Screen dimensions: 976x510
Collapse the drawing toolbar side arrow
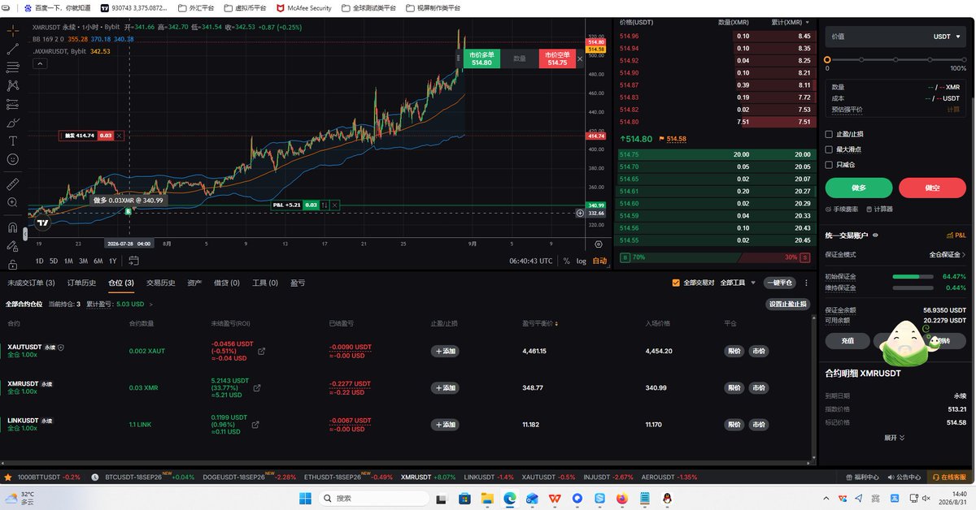[26, 234]
